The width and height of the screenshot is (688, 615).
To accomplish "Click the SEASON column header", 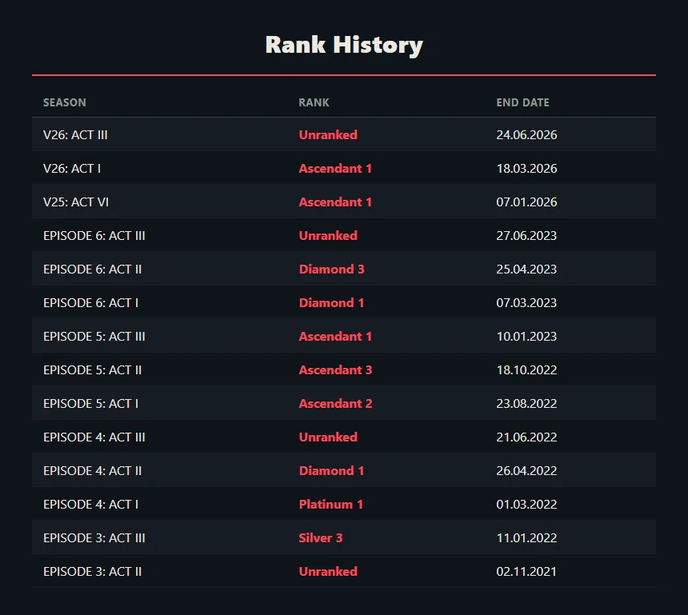I will [x=65, y=102].
